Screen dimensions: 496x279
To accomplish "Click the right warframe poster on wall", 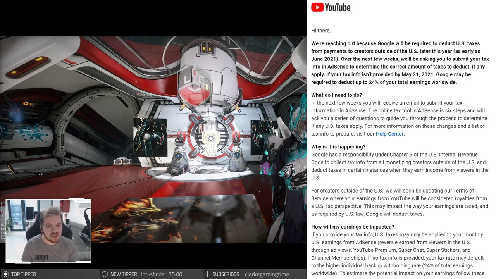I will click(x=263, y=137).
